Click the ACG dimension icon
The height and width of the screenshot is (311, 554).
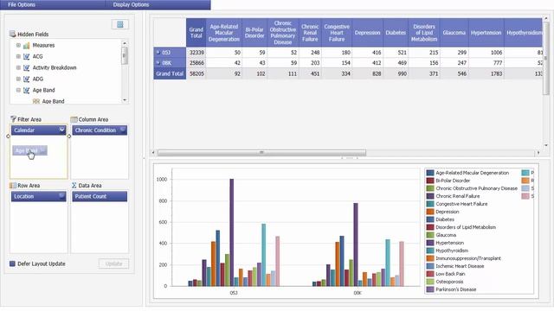tap(27, 57)
